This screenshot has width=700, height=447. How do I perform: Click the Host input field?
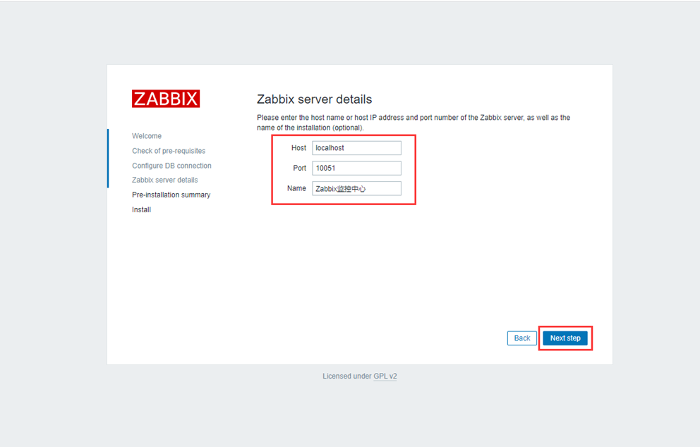click(x=356, y=148)
